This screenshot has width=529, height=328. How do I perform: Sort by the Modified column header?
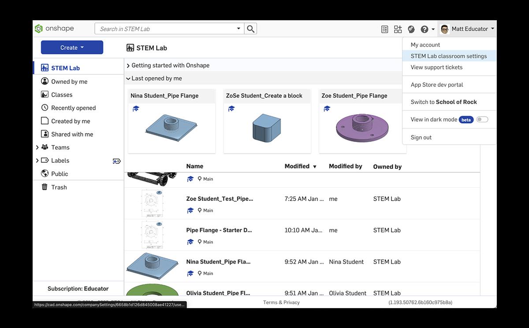[297, 166]
